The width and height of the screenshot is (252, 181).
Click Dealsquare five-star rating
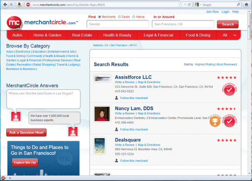(227, 140)
